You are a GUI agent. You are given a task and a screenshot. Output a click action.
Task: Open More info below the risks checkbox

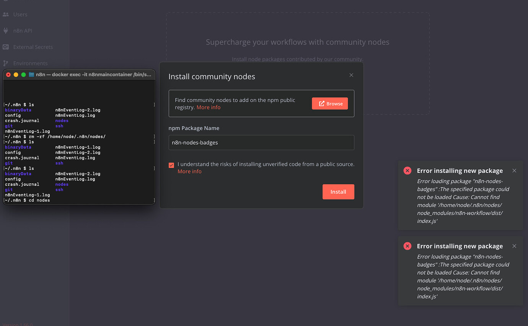(189, 171)
